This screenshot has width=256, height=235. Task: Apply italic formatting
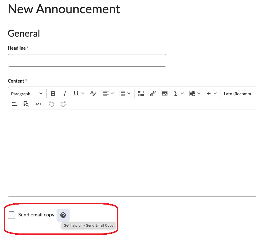point(65,93)
